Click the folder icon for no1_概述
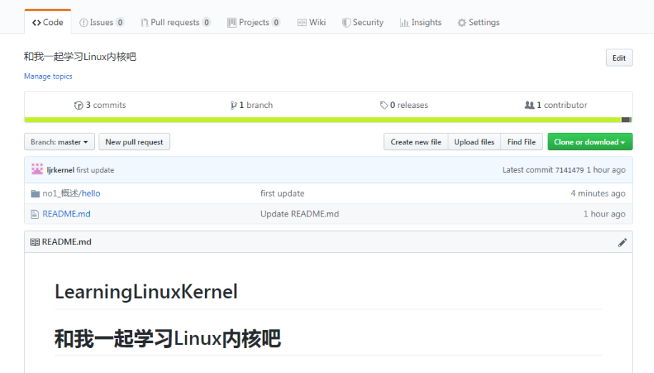654x373 pixels. coord(36,194)
